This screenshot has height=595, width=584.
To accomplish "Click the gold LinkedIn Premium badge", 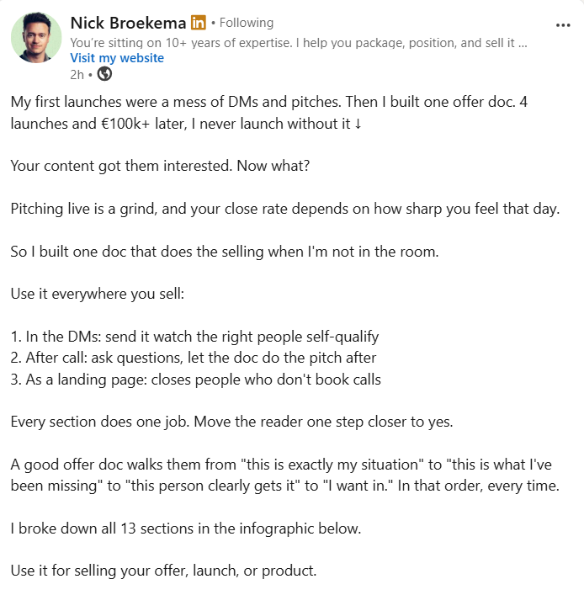I will coord(198,23).
